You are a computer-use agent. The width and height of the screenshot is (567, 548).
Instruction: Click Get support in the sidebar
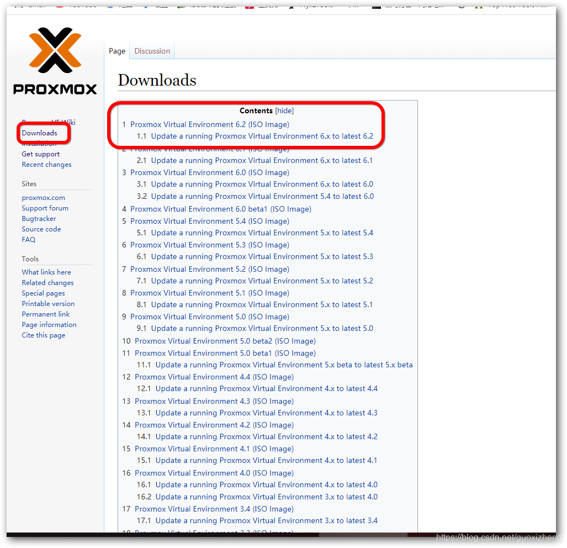40,154
